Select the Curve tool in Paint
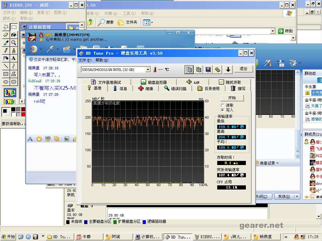The width and height of the screenshot is (322, 241). (14, 66)
